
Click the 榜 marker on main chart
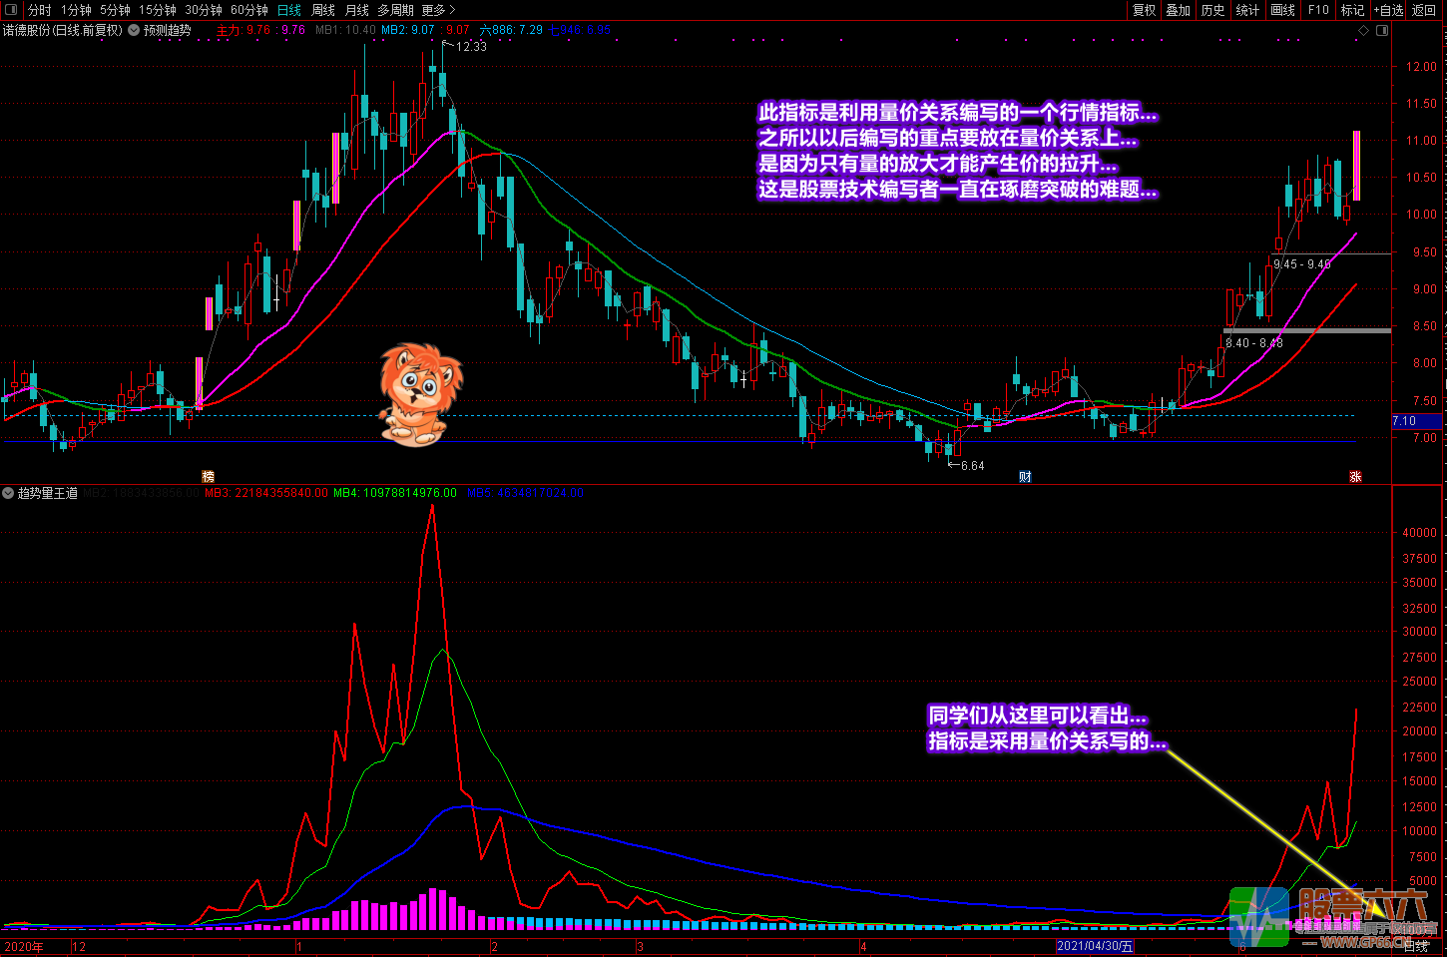tap(209, 476)
